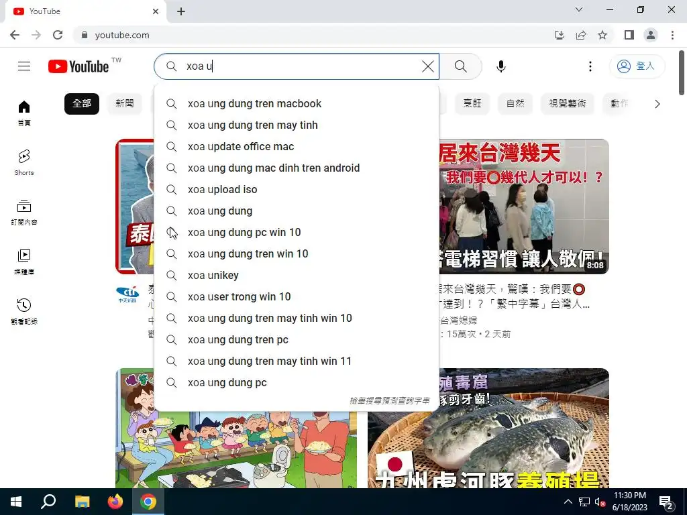Open the YouTube hamburger guide menu
This screenshot has width=687, height=515.
point(24,66)
